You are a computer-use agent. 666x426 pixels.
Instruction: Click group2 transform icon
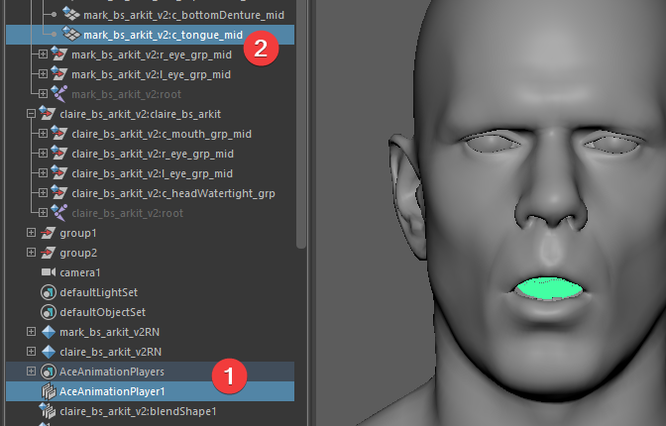tap(48, 253)
